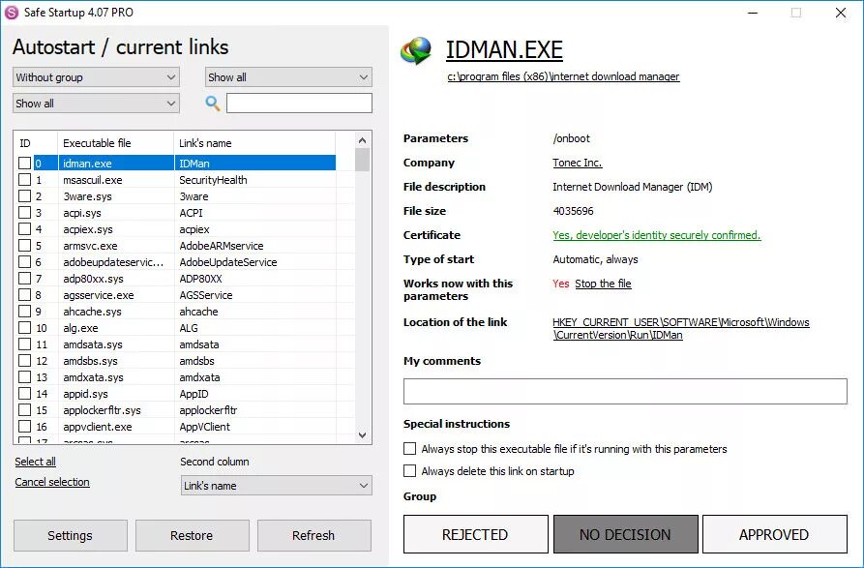Mark the entry as APPROVED

point(774,534)
